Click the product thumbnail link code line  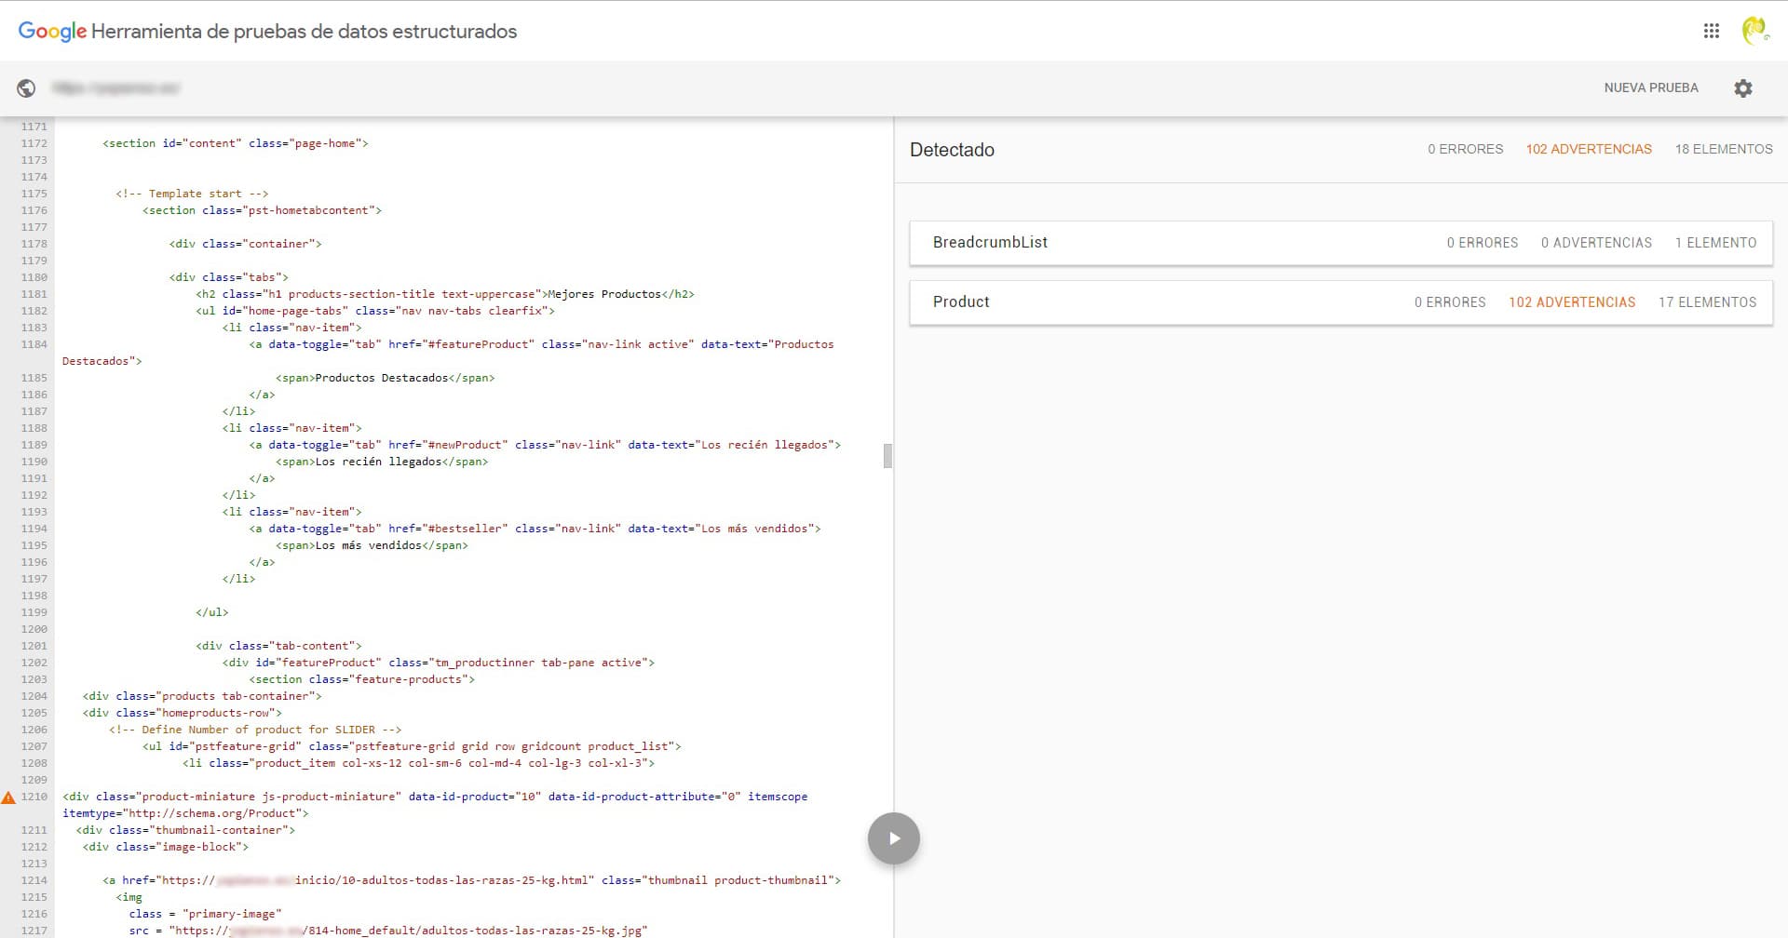point(471,880)
